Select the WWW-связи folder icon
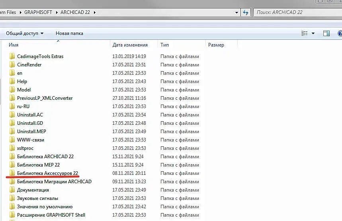The width and height of the screenshot is (342, 221). pyautogui.click(x=12, y=140)
